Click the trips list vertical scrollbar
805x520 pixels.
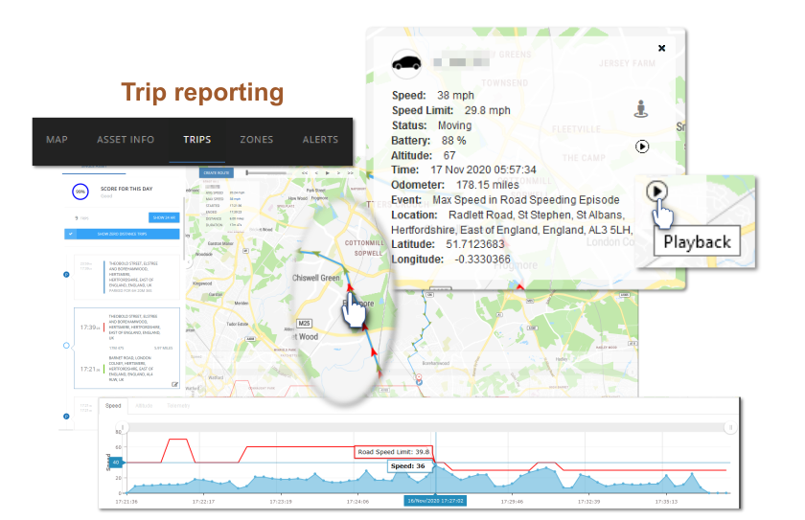[x=184, y=228]
